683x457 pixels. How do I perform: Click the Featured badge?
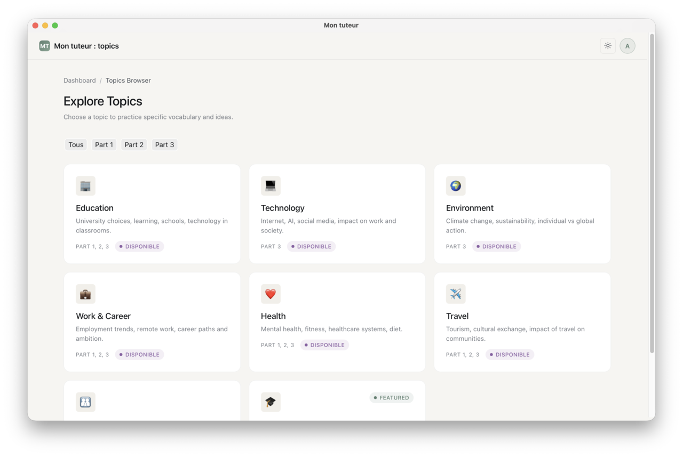coord(391,398)
